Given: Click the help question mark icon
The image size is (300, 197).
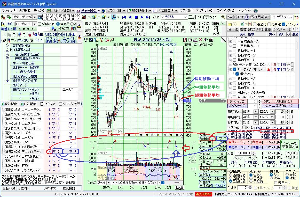Looking at the screenshot, I should point(255,11).
